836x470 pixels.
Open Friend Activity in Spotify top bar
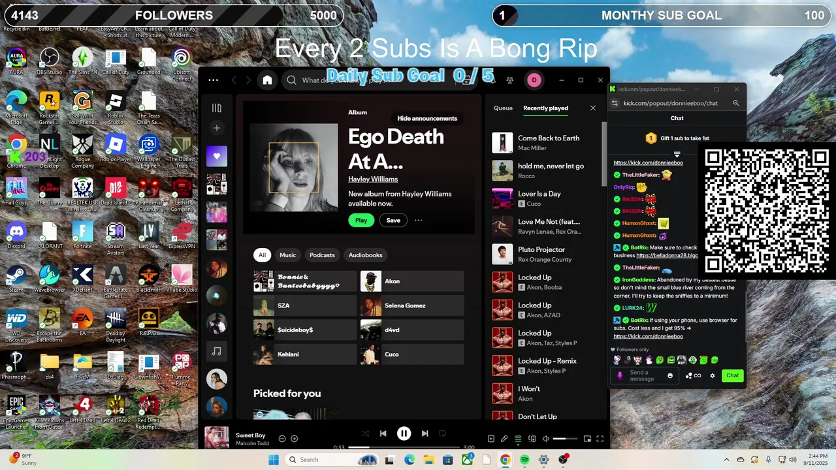(x=509, y=80)
